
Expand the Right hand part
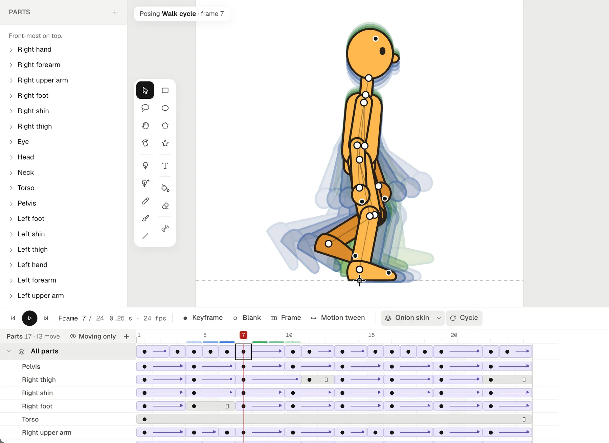coord(11,50)
